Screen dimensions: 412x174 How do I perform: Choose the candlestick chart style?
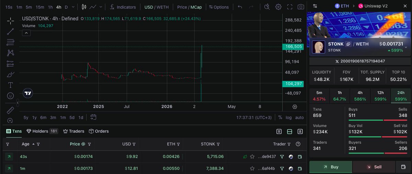pyautogui.click(x=84, y=7)
